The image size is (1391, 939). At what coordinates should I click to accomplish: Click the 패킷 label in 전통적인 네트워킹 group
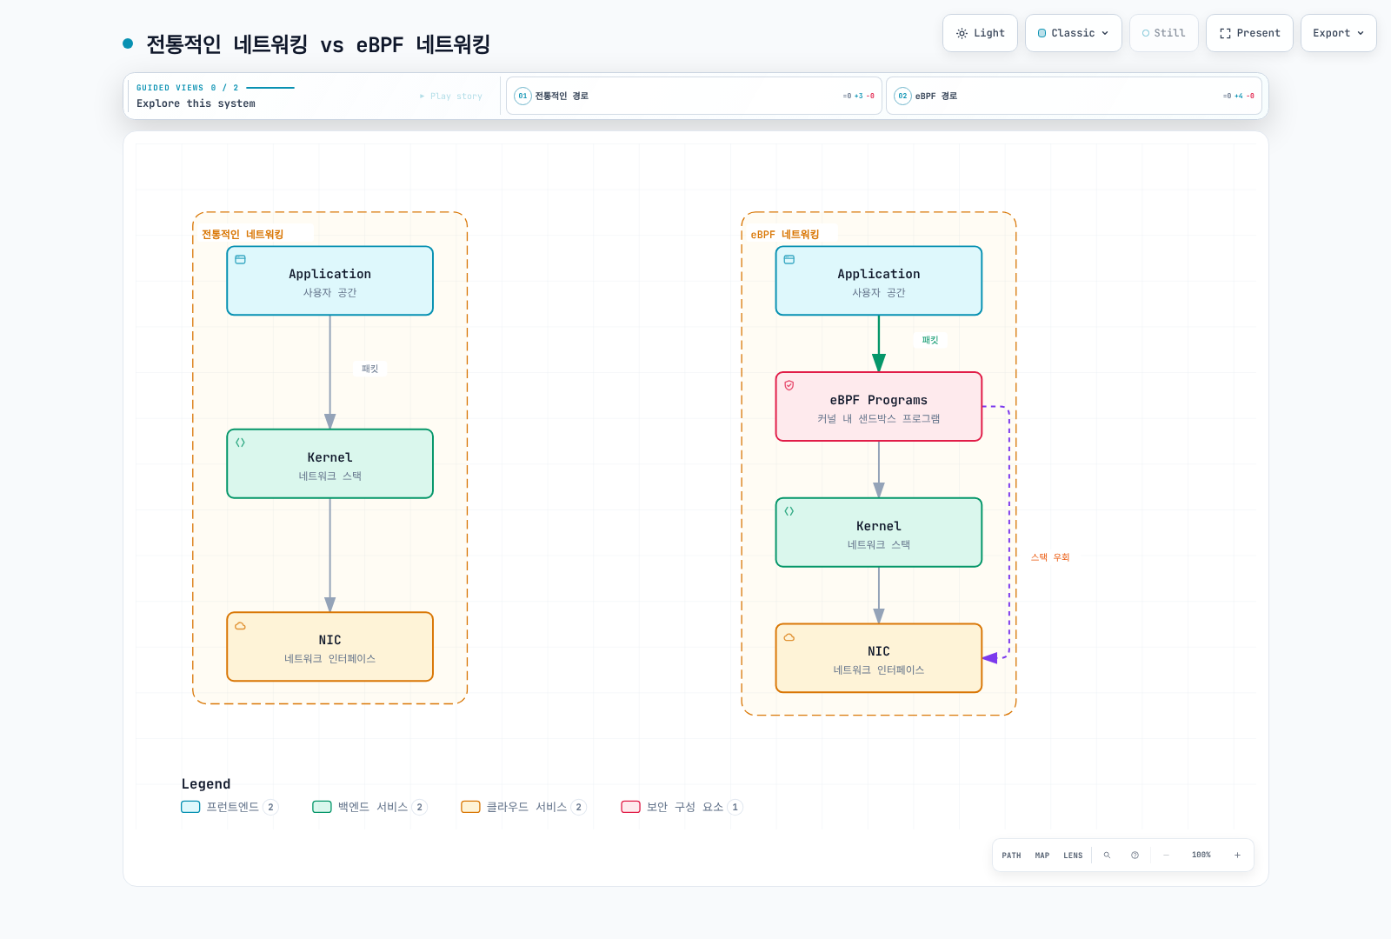click(370, 369)
